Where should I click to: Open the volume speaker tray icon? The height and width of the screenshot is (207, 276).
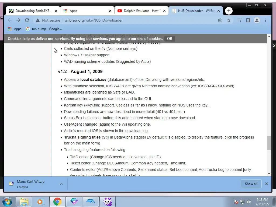pos(249,202)
